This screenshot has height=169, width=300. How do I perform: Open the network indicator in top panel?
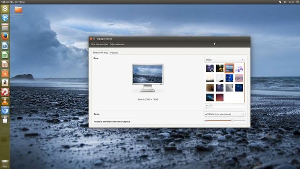(x=280, y=2)
